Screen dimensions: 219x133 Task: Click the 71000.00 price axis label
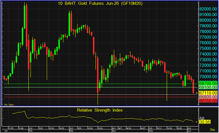click(x=208, y=71)
